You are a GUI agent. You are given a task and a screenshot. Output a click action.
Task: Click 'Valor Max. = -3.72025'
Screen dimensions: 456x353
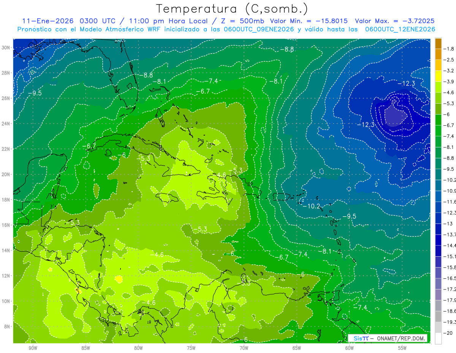[394, 21]
